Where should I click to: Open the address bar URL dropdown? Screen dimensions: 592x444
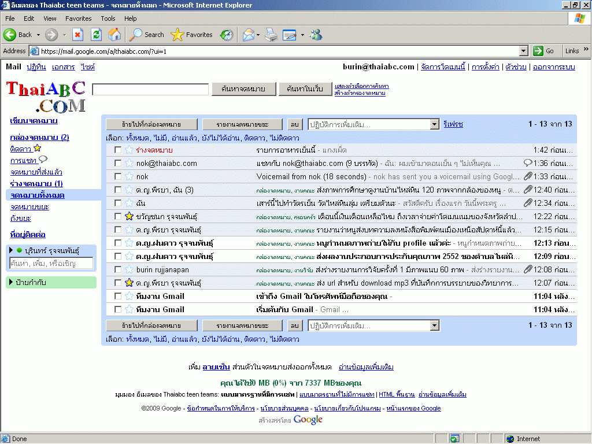(x=523, y=51)
